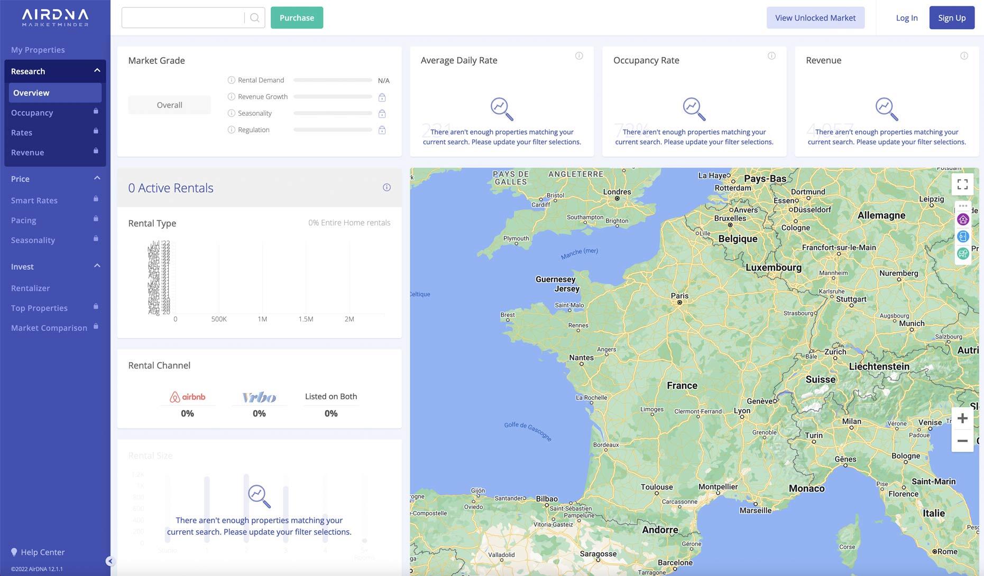984x576 pixels.
Task: Click the Revenue Growth lock icon
Action: click(382, 97)
